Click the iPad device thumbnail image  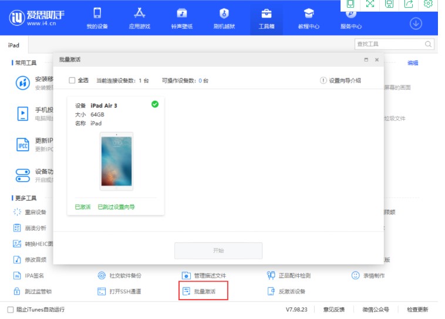click(x=116, y=161)
